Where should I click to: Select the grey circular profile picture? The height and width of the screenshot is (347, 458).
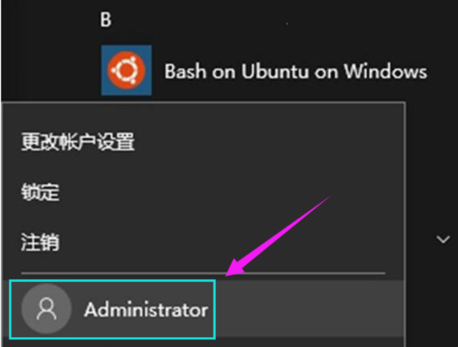click(x=47, y=309)
